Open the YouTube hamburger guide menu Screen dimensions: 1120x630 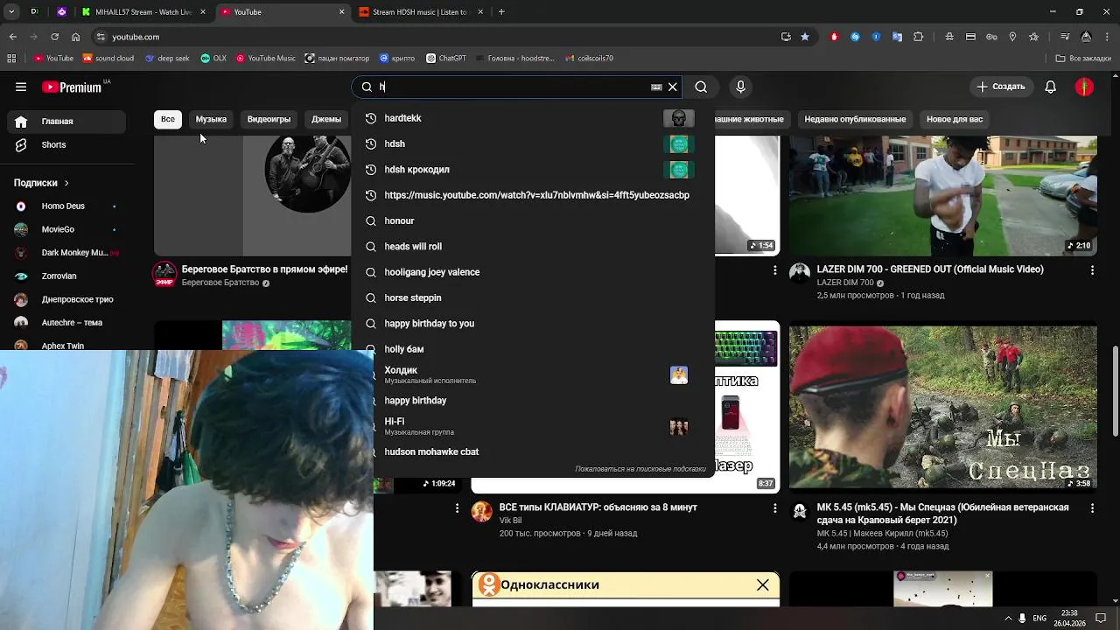click(x=21, y=87)
